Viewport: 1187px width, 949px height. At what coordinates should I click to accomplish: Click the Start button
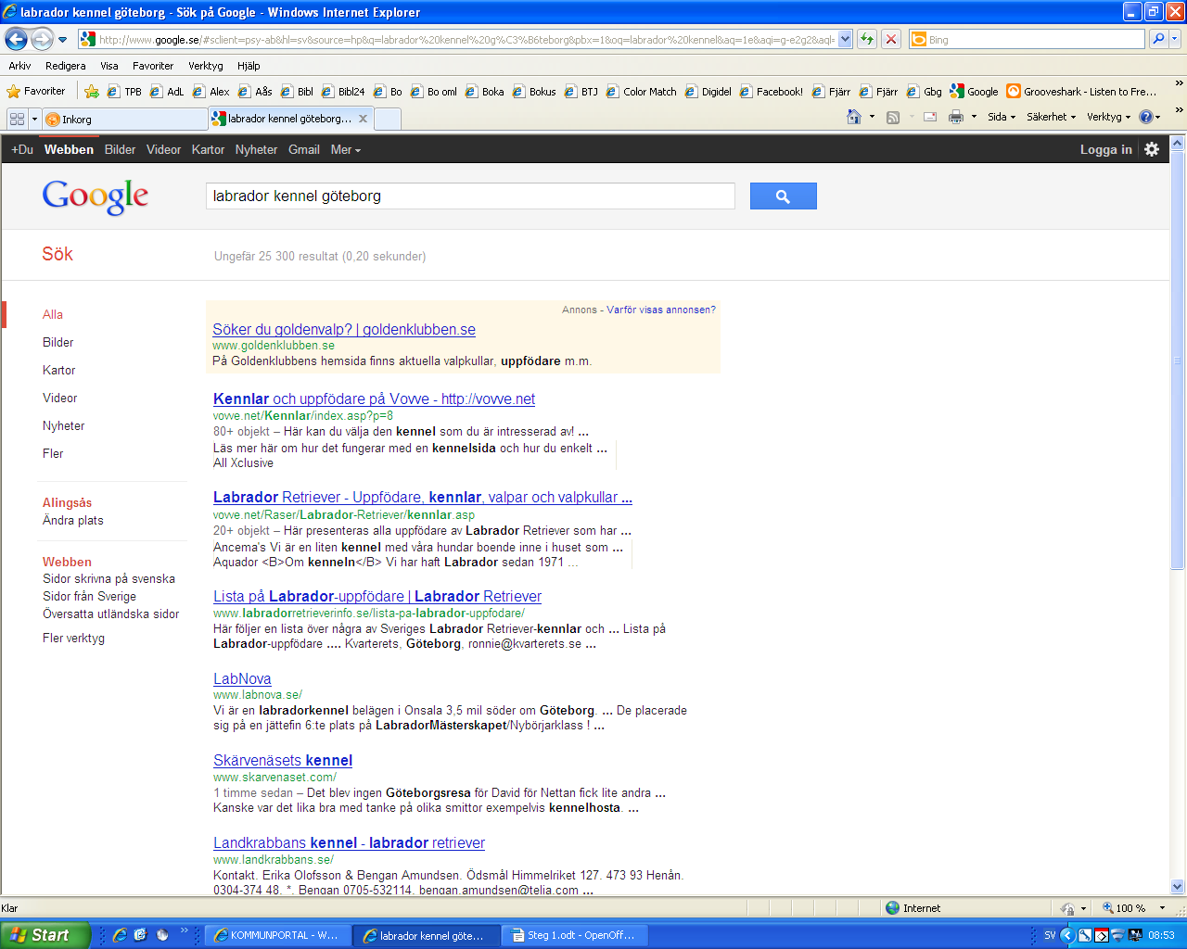point(45,935)
